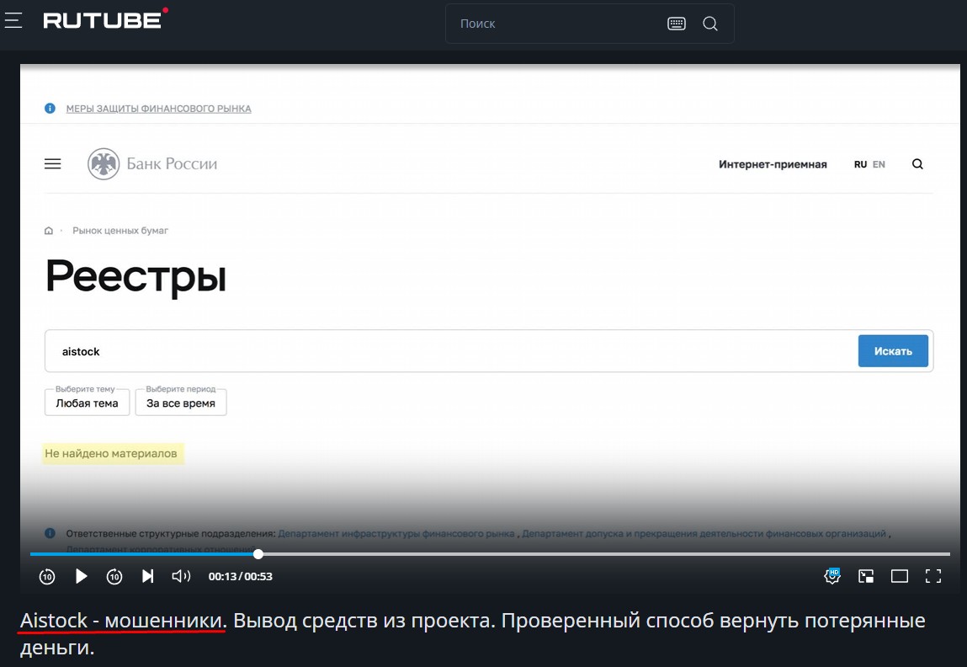The image size is (967, 667).
Task: Open the RUTUBE hamburger menu
Action: pyautogui.click(x=13, y=21)
